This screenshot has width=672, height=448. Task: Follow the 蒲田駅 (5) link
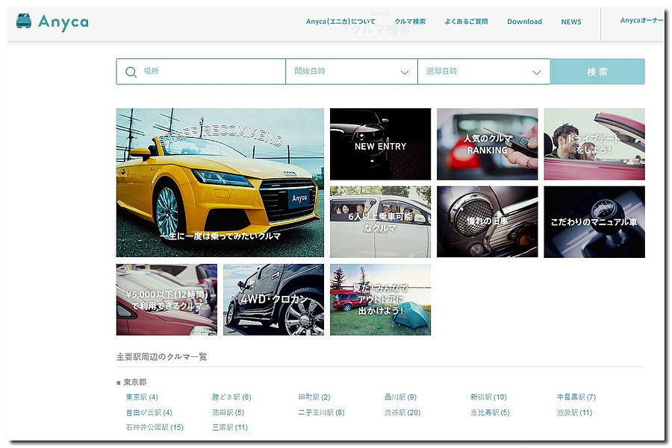tap(228, 412)
